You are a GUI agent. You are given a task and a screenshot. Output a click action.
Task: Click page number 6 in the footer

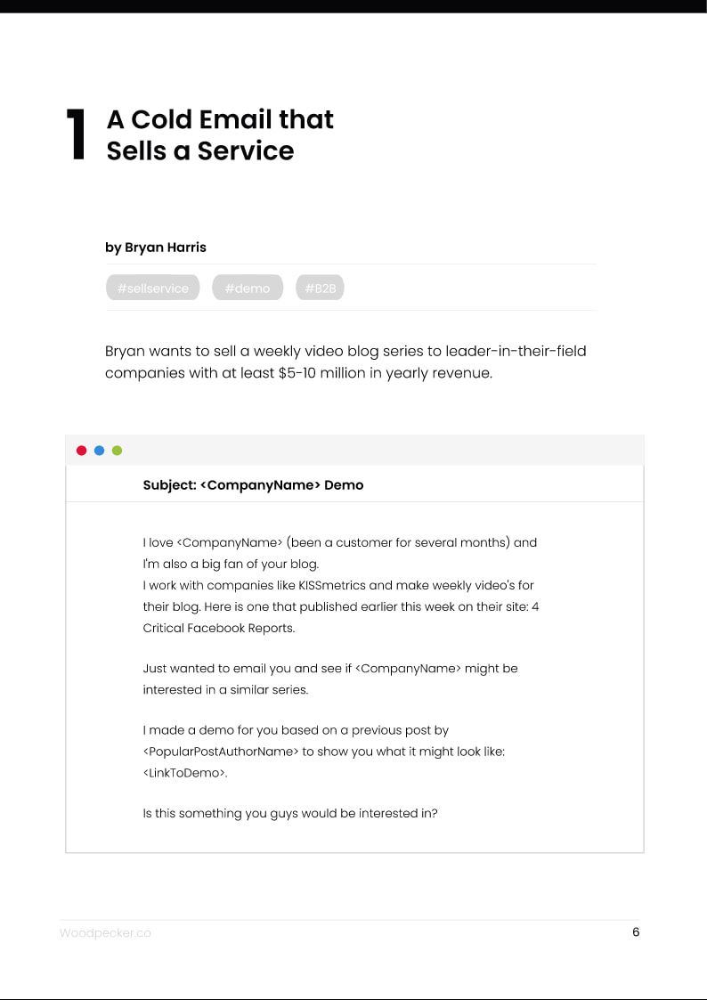tap(636, 932)
